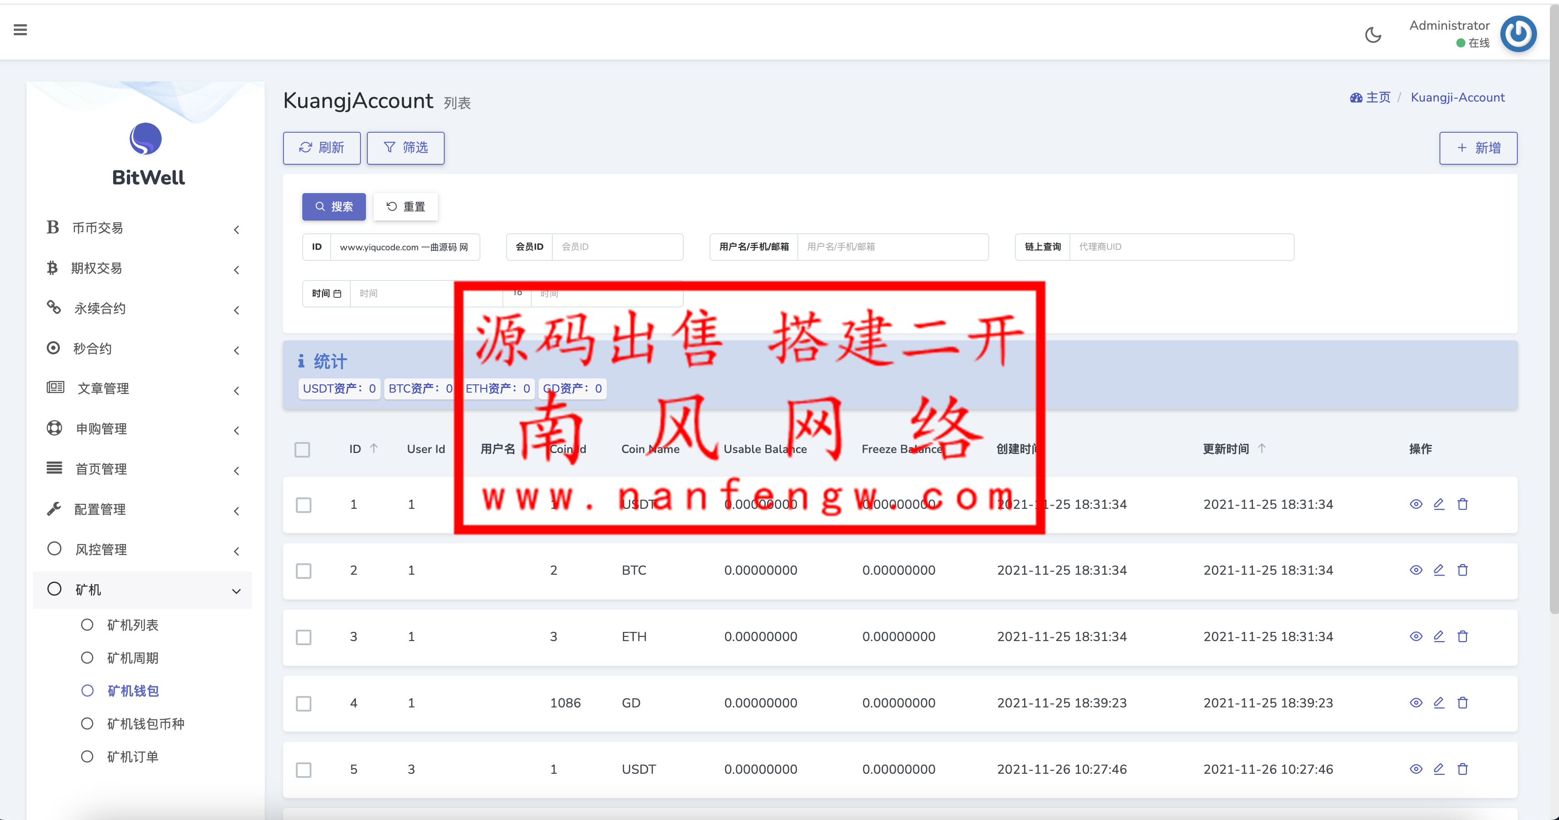Delete row 5 USDT with trash icon

click(x=1462, y=769)
